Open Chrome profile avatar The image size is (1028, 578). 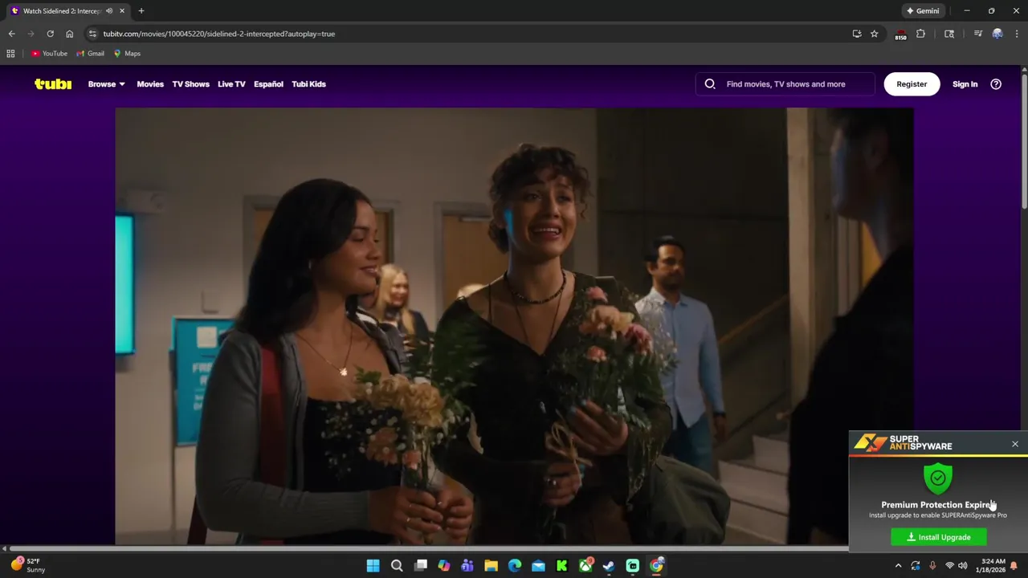point(997,34)
